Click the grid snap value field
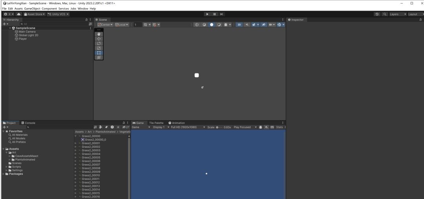 pos(137,25)
